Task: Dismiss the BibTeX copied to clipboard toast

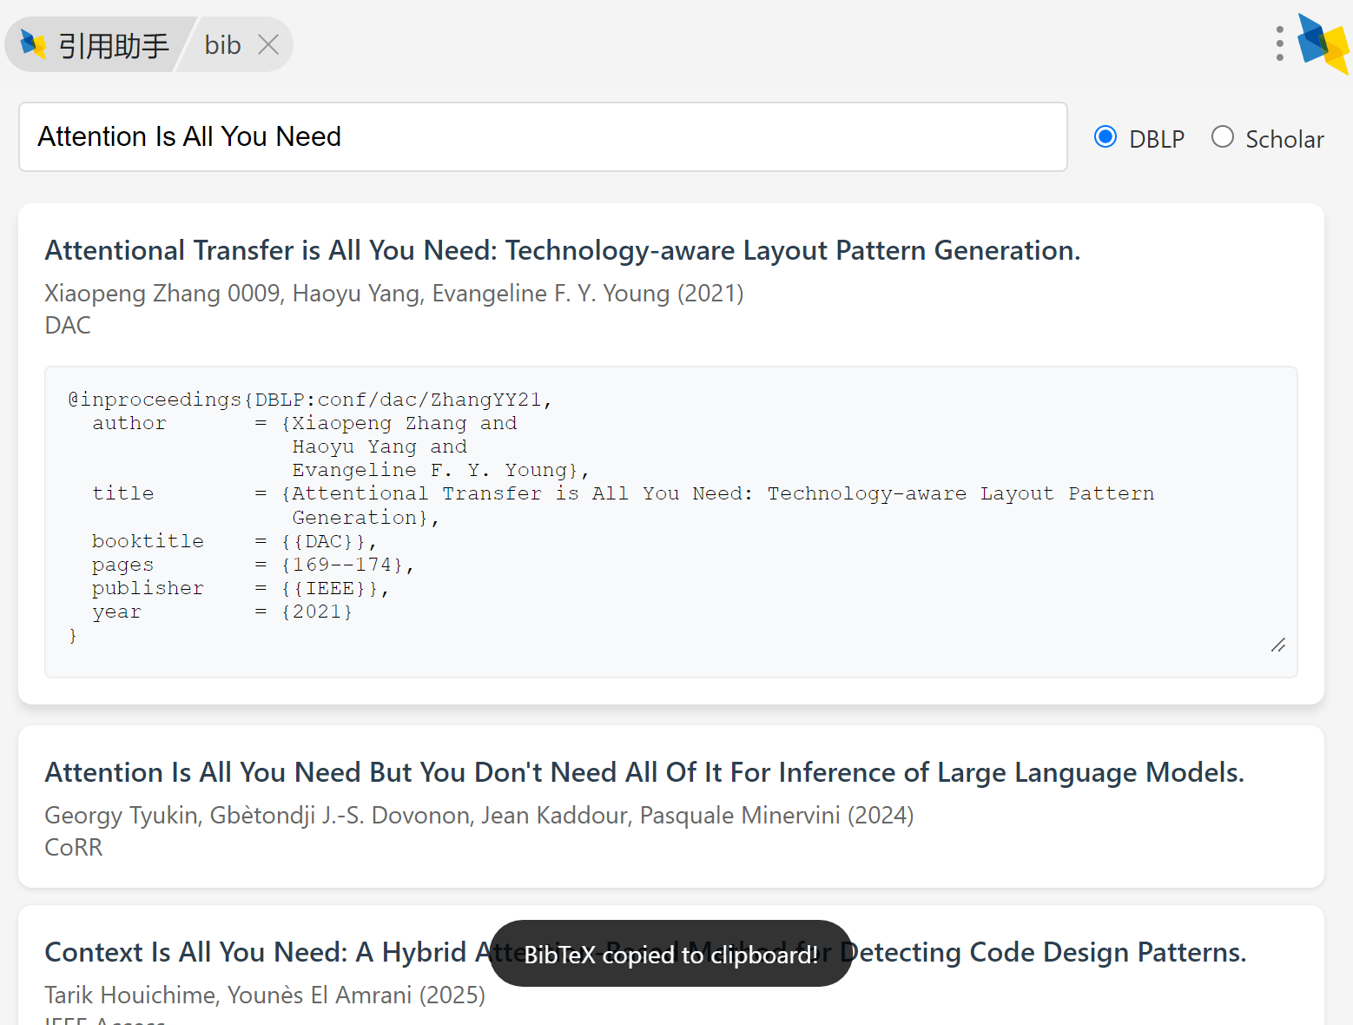Action: [x=670, y=954]
